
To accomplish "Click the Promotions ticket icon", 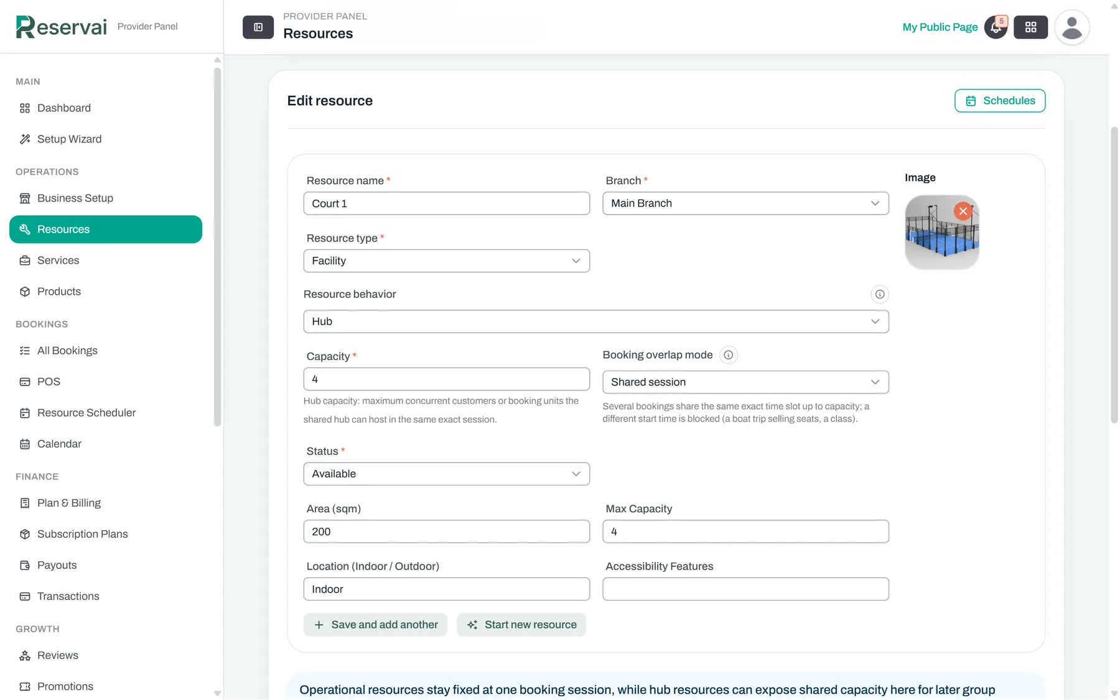I will [25, 686].
